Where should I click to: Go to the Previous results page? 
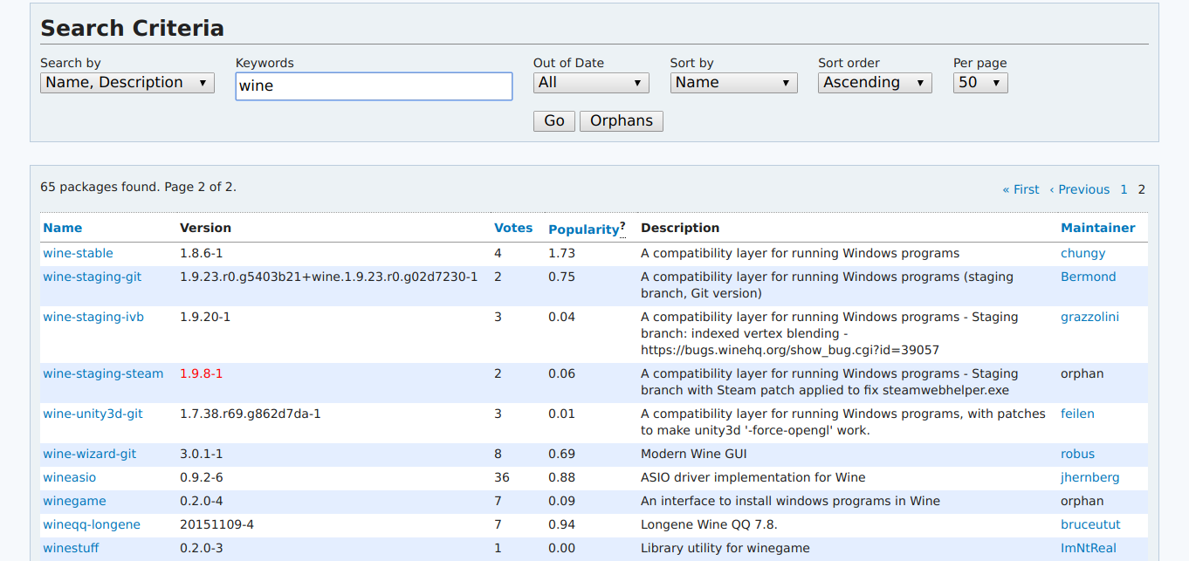click(1079, 189)
